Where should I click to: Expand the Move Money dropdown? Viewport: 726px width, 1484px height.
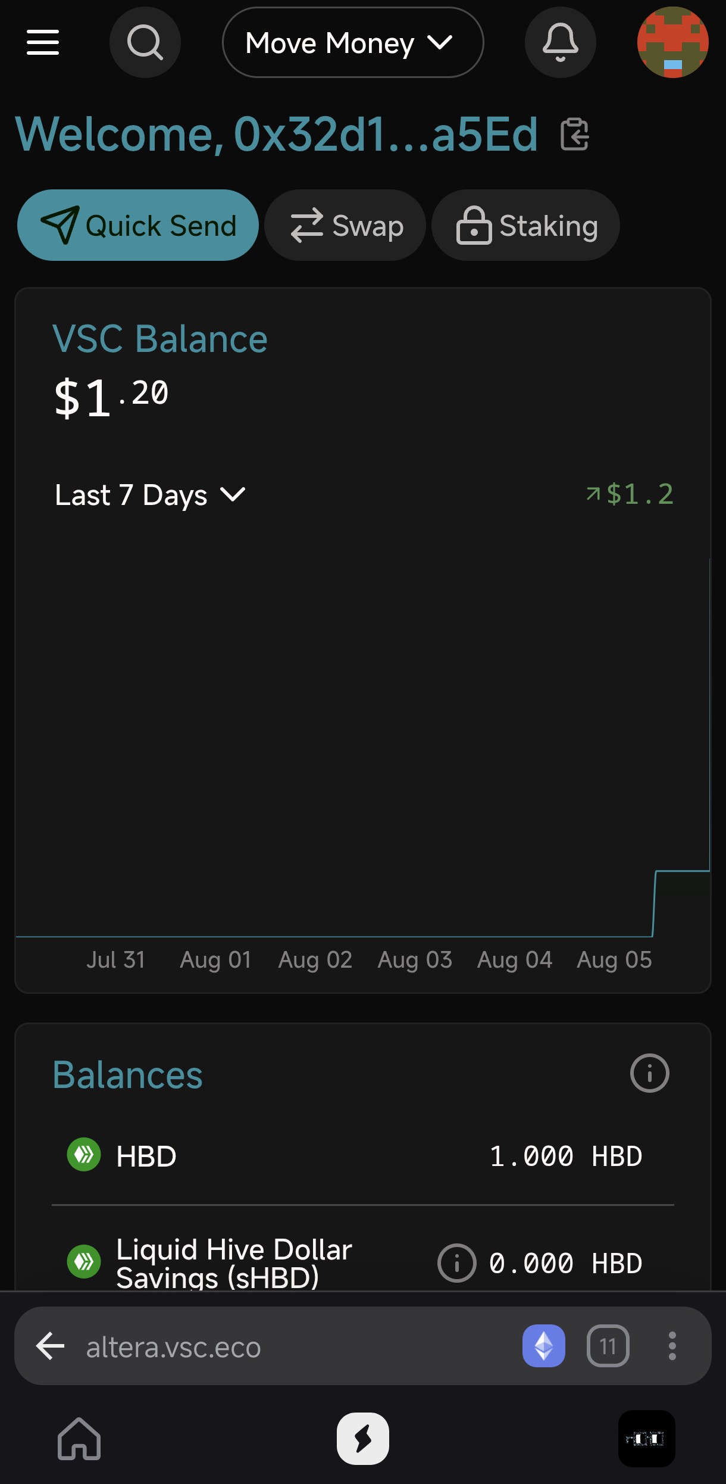click(x=353, y=42)
